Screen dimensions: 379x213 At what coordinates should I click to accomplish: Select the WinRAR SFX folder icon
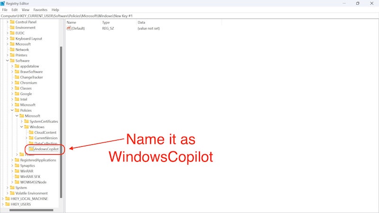17,177
